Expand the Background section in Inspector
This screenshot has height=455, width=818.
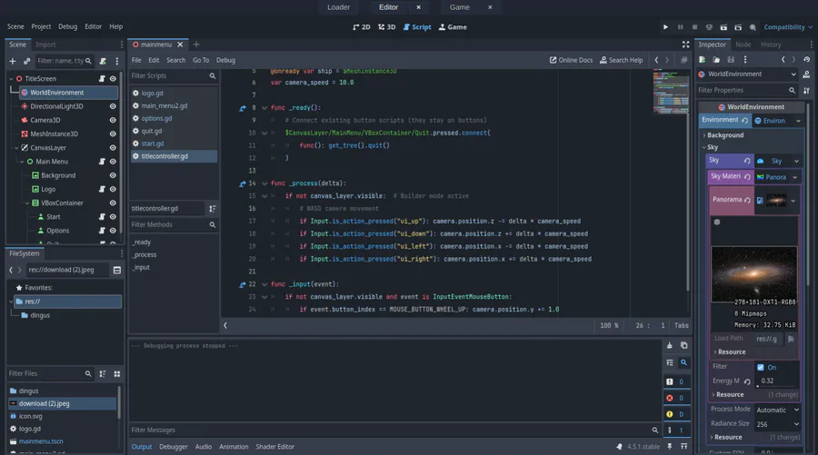(725, 135)
